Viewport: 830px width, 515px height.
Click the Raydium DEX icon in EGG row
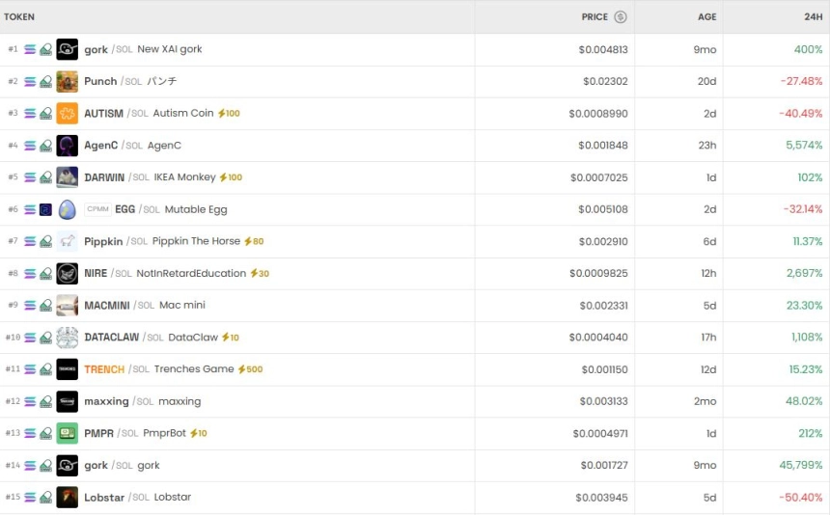45,209
